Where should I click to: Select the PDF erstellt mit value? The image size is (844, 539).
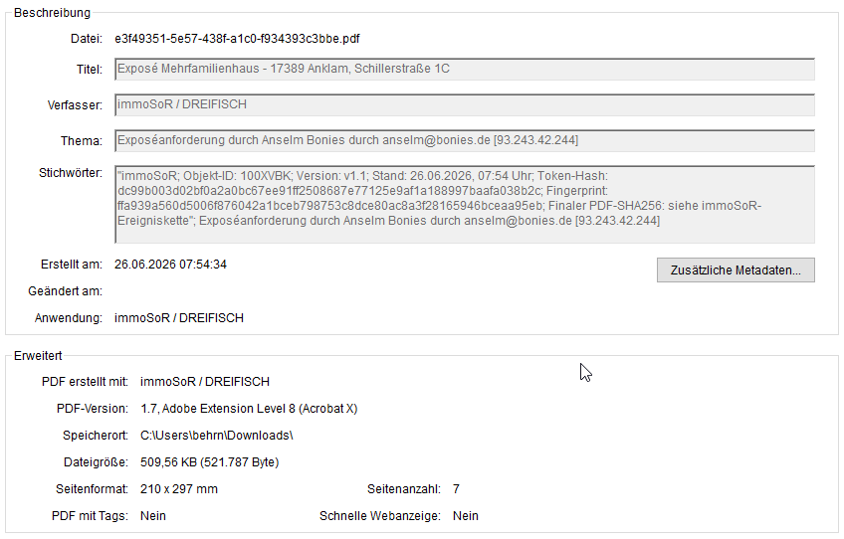click(205, 382)
